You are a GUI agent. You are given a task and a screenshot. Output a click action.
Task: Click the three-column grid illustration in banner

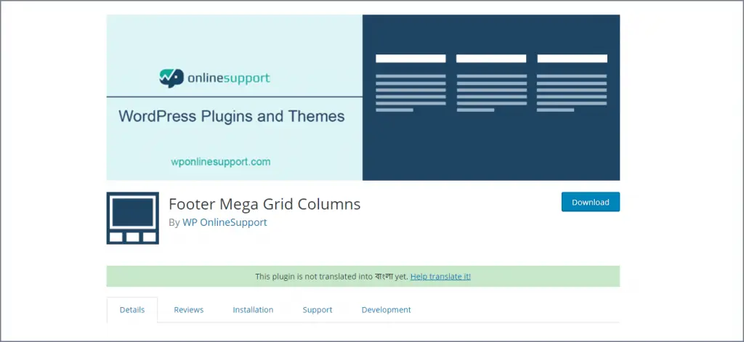tap(491, 83)
